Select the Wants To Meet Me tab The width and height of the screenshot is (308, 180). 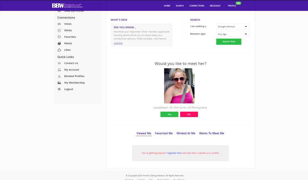[x=211, y=133]
